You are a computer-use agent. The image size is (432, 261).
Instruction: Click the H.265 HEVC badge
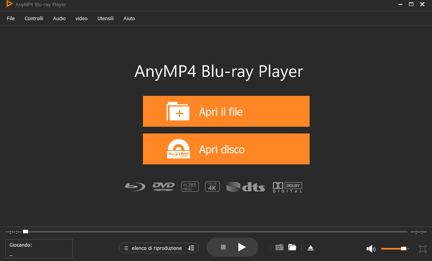190,187
